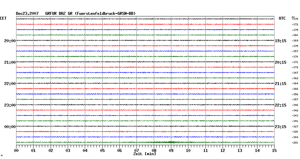
Task: Select the DC offset value -360
Action: [295, 35]
